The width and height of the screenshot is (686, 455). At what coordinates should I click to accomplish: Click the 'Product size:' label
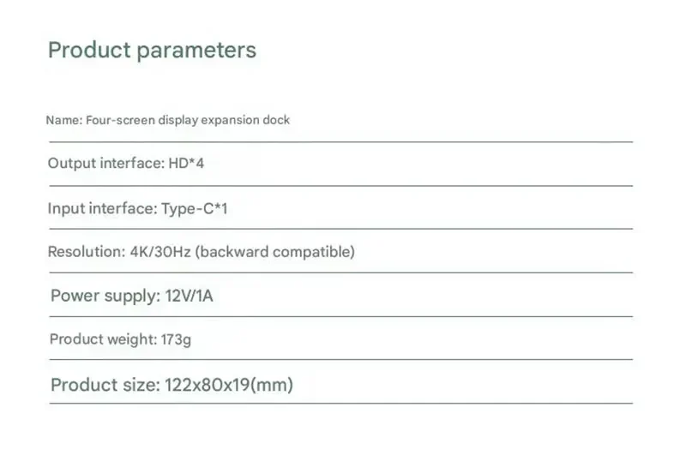pos(104,385)
